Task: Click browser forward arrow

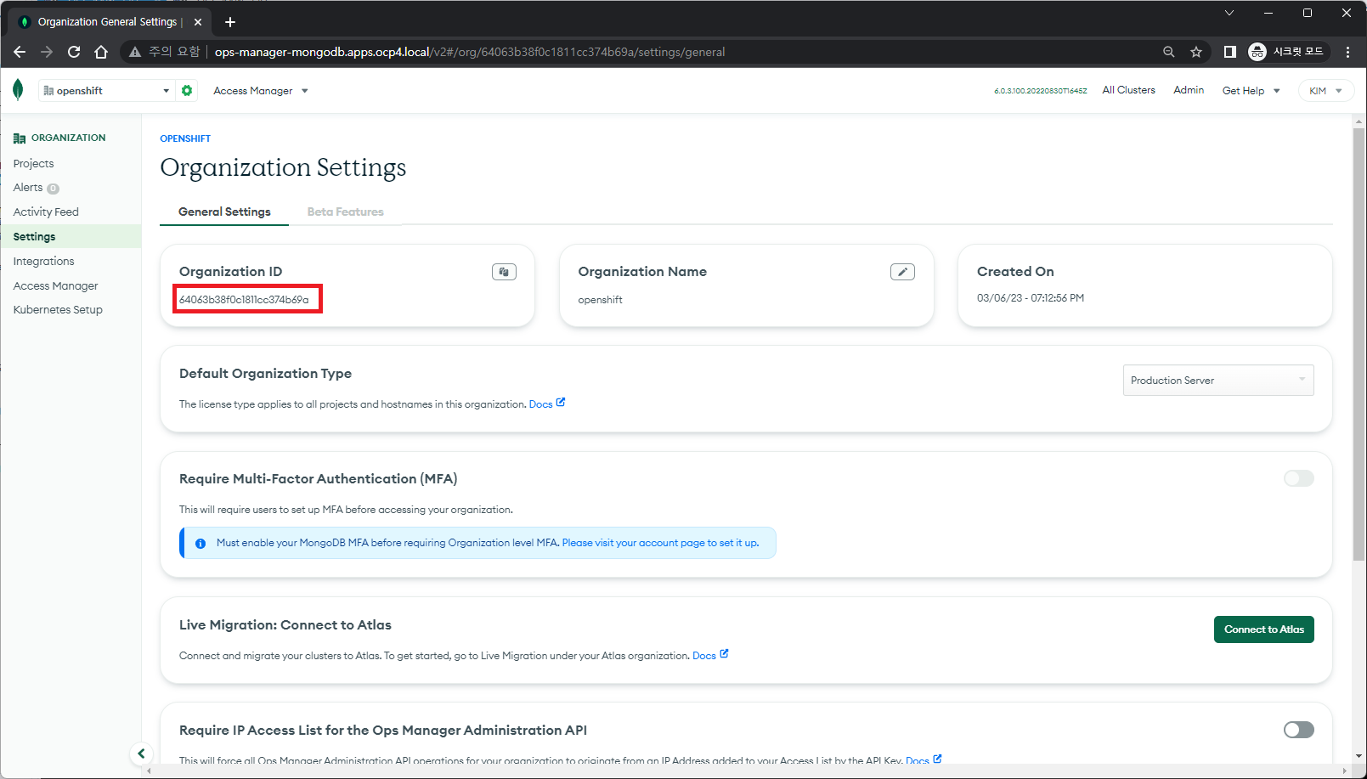Action: click(x=47, y=52)
